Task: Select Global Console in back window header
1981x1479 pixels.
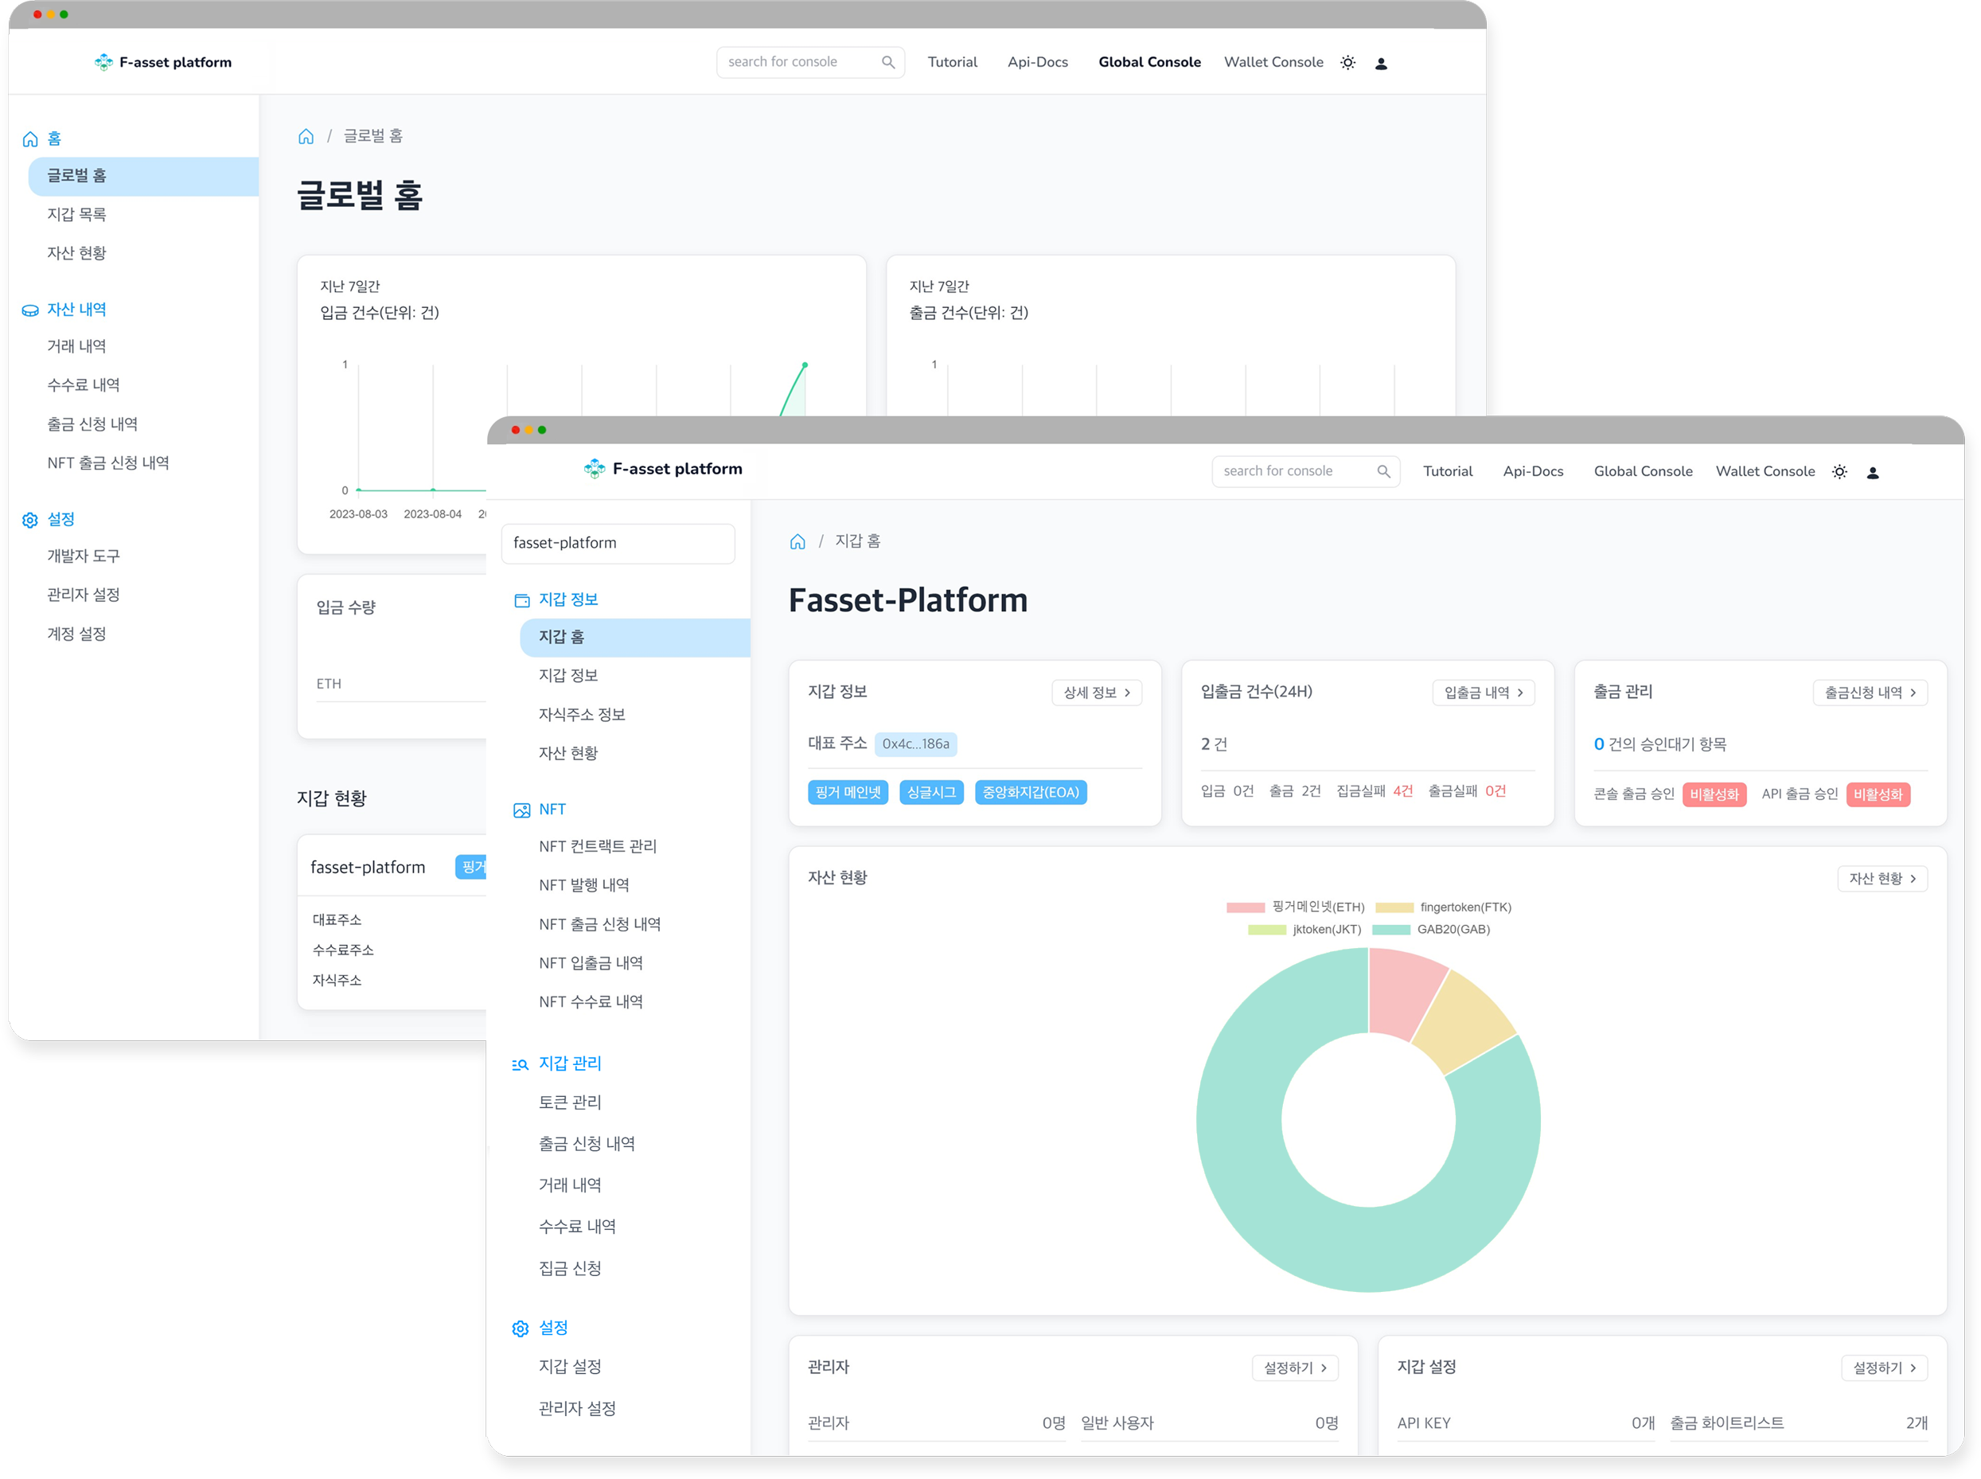Action: [1149, 62]
